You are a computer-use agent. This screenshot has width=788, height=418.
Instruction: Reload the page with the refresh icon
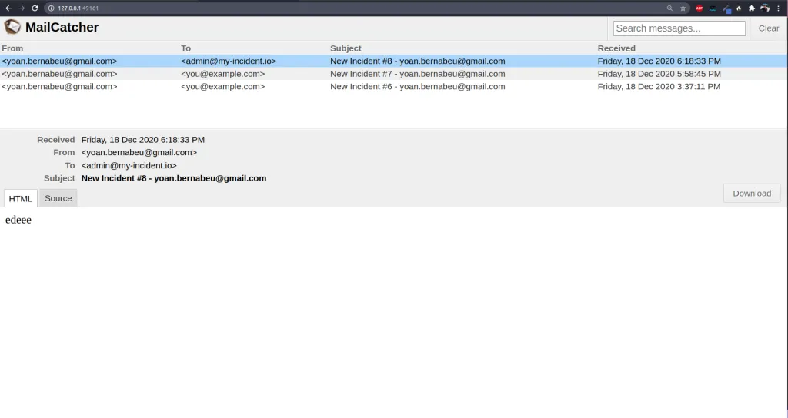(x=35, y=8)
